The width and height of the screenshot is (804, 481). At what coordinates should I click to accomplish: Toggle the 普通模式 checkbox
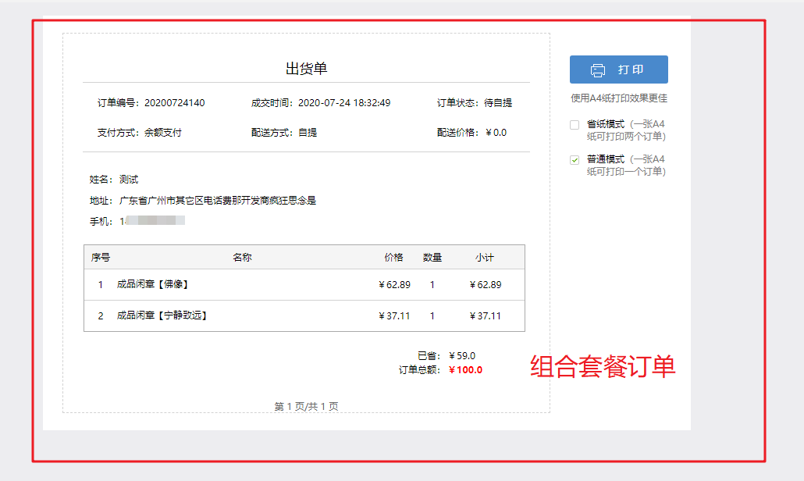[575, 159]
